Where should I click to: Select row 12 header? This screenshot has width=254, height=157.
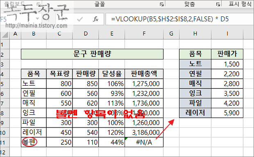point(5,152)
